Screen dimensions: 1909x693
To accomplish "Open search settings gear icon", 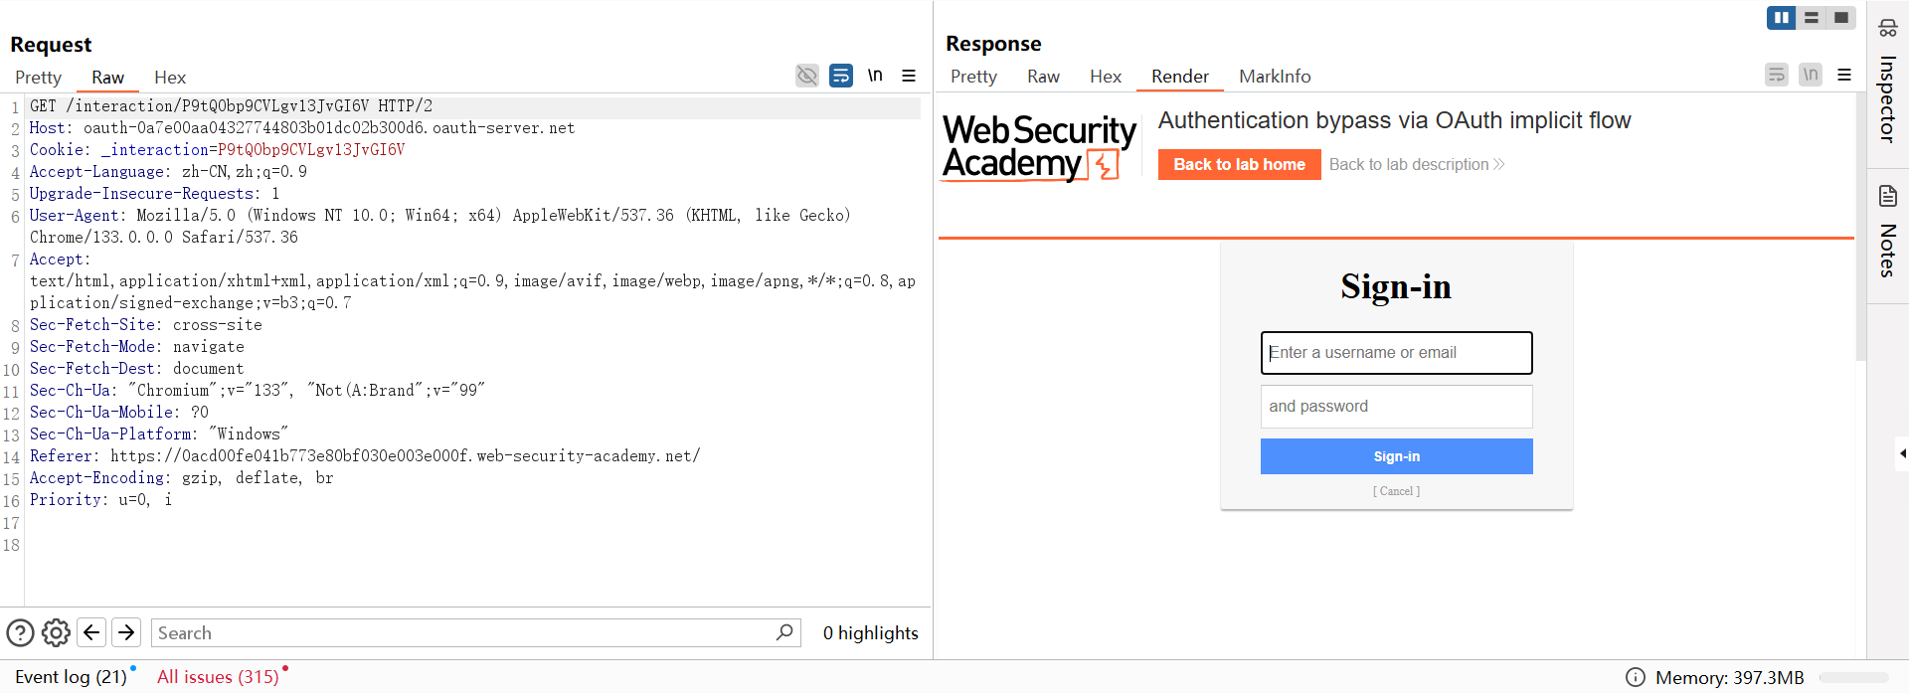I will [57, 632].
